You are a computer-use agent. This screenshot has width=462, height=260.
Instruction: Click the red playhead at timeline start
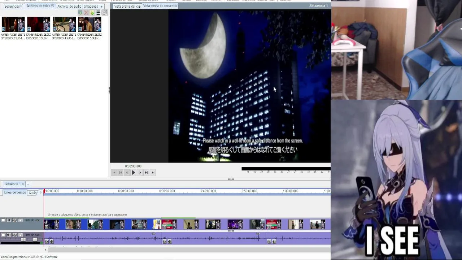pyautogui.click(x=44, y=191)
